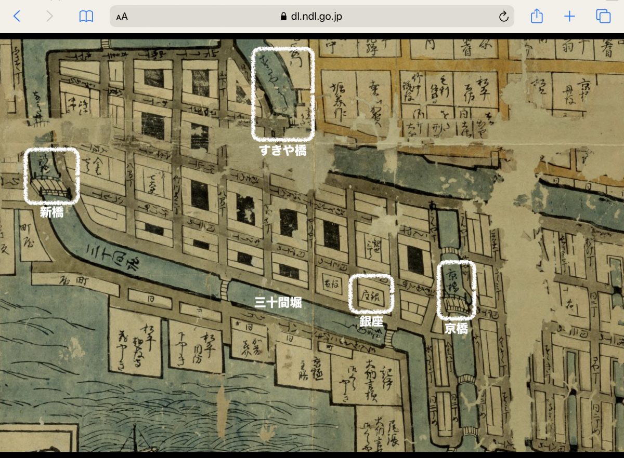The image size is (624, 458).
Task: Open the Share sheet
Action: (537, 16)
